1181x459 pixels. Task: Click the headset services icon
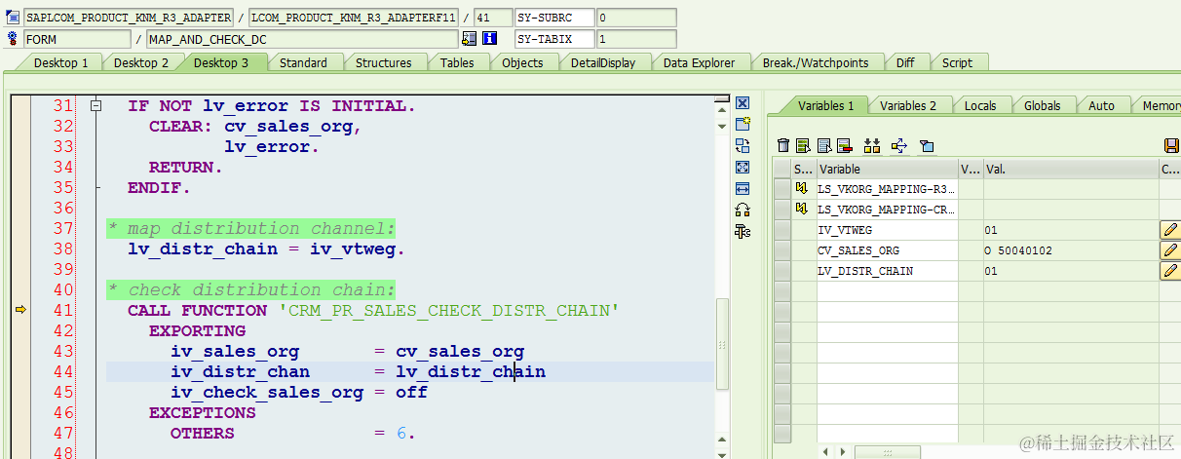[x=743, y=210]
